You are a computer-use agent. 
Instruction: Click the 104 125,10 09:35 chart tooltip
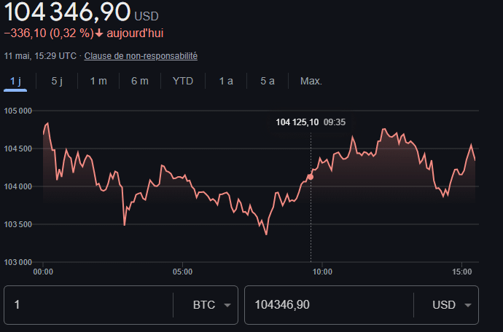(x=311, y=122)
